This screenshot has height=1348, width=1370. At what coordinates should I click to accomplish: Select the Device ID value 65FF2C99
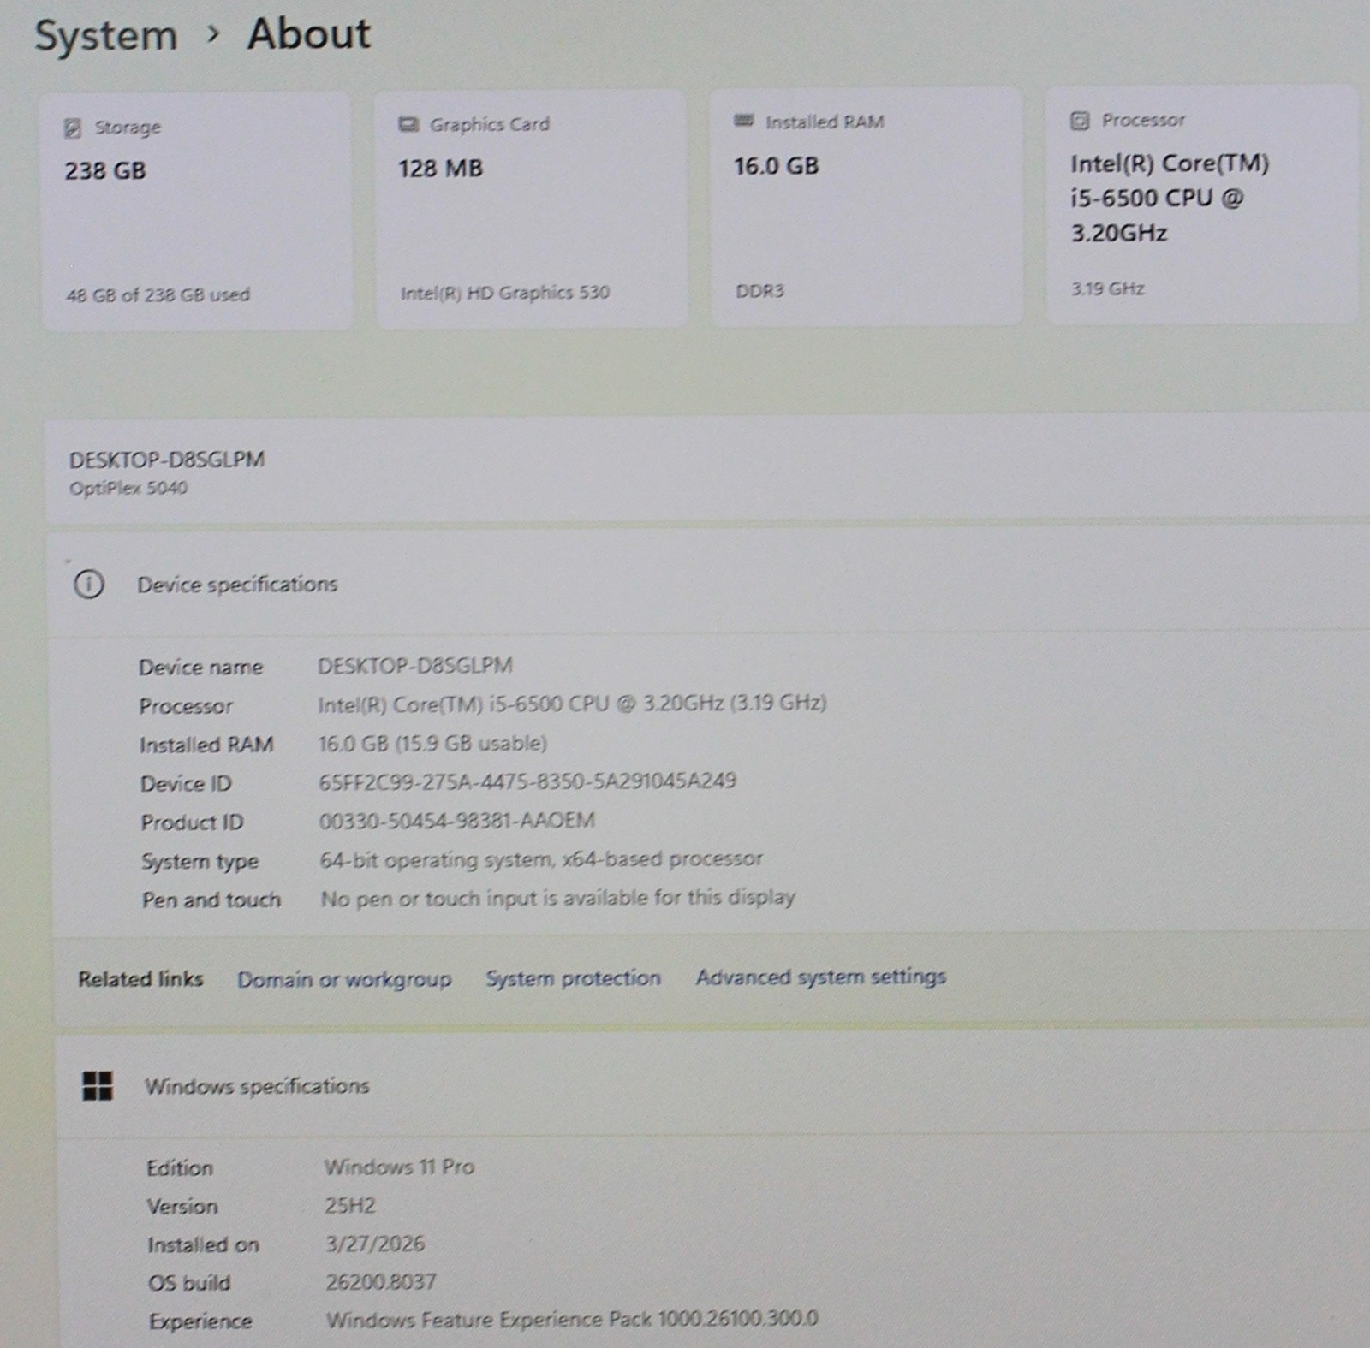point(527,781)
